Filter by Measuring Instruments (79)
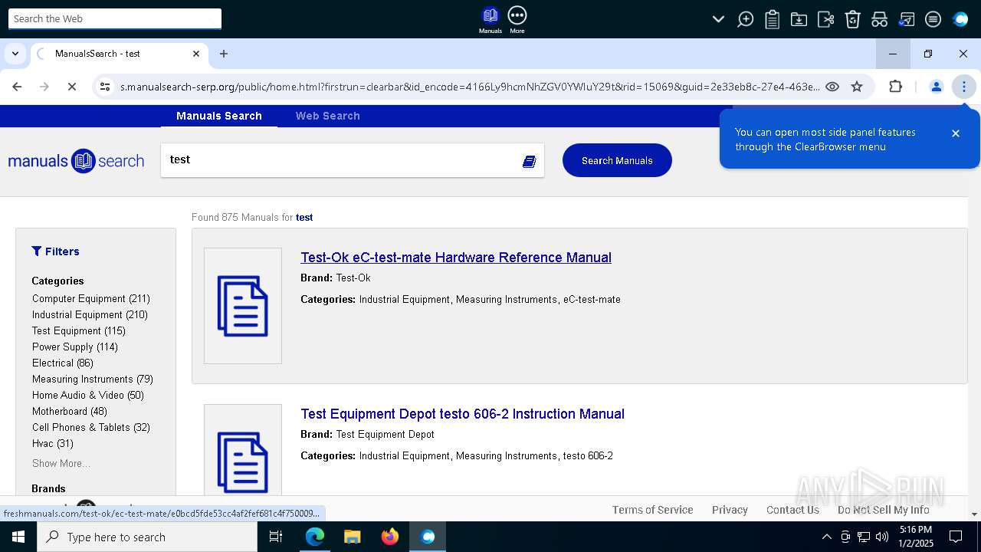The image size is (981, 552). pos(93,379)
